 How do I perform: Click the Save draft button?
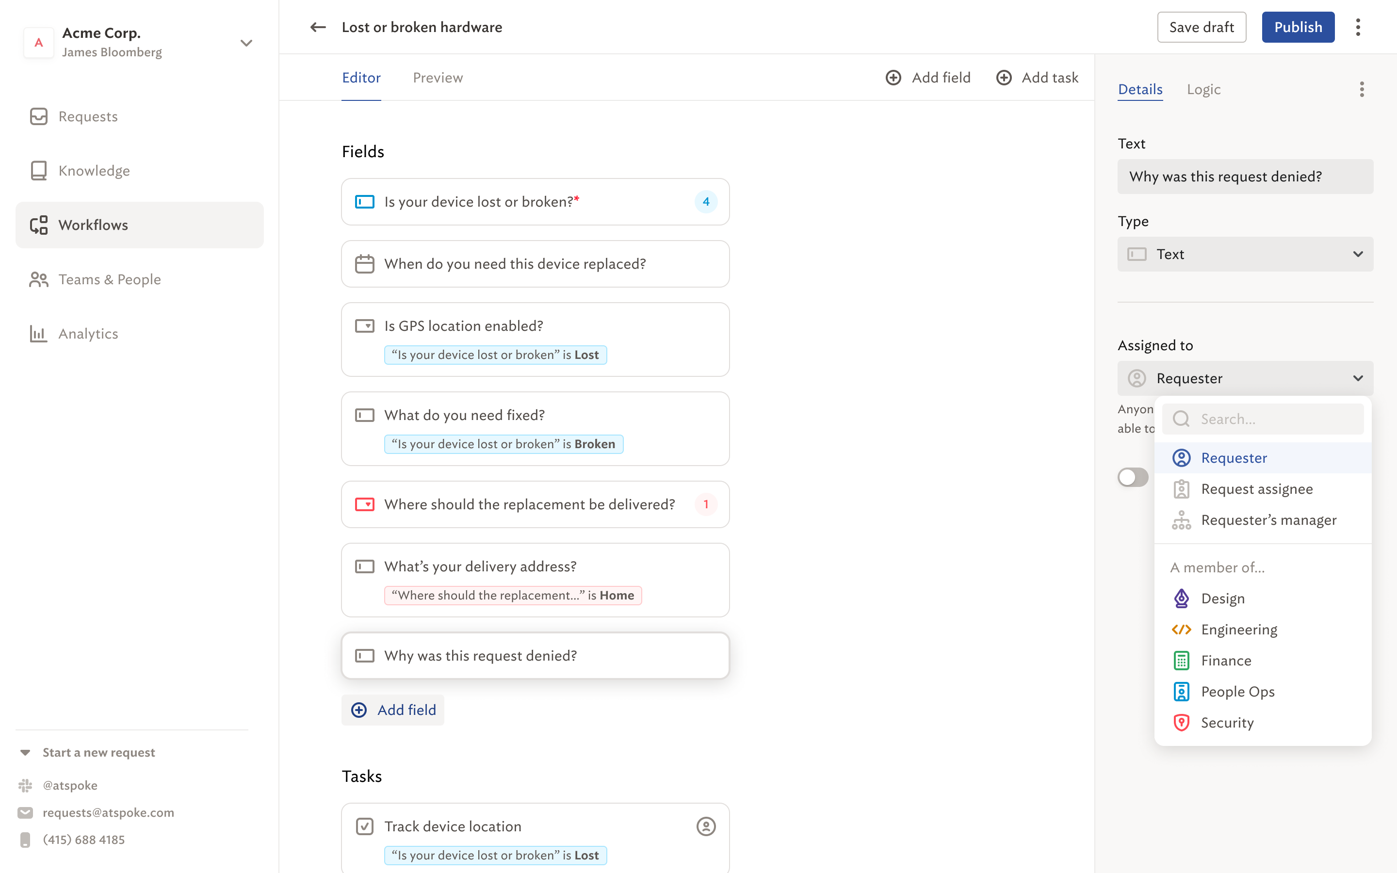pyautogui.click(x=1202, y=27)
